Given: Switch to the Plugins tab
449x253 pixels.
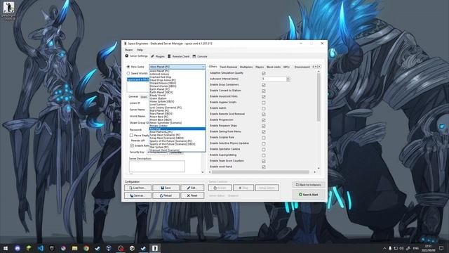Looking at the screenshot, I should pyautogui.click(x=158, y=56).
